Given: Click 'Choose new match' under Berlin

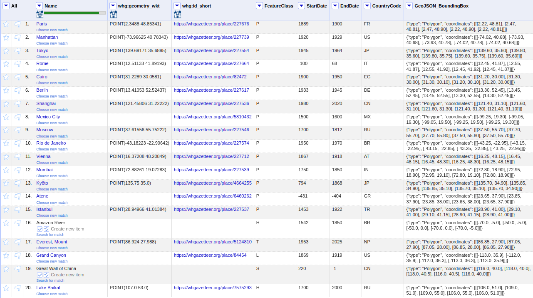Looking at the screenshot, I should [52, 96].
